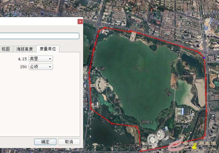
Task: Switch to the 视图 tab
Action: 6,49
